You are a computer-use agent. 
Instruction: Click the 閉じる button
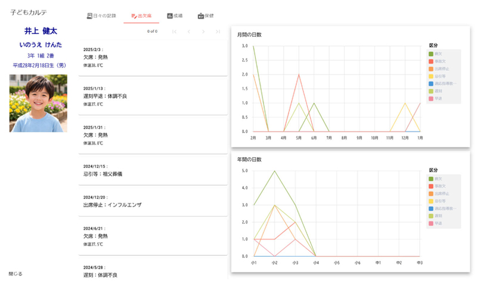click(x=16, y=273)
